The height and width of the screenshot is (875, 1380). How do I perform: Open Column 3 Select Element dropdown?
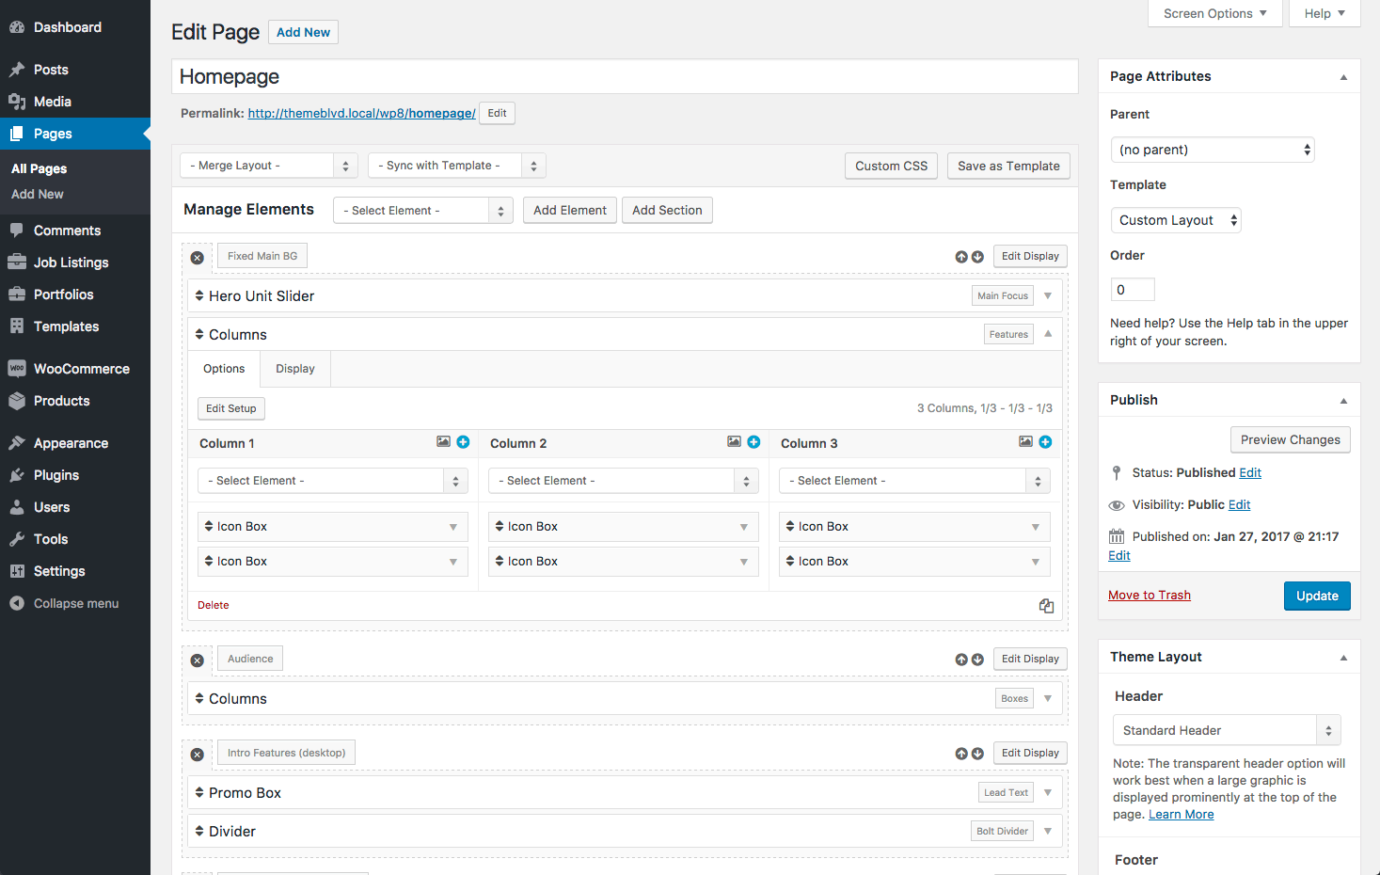point(914,481)
